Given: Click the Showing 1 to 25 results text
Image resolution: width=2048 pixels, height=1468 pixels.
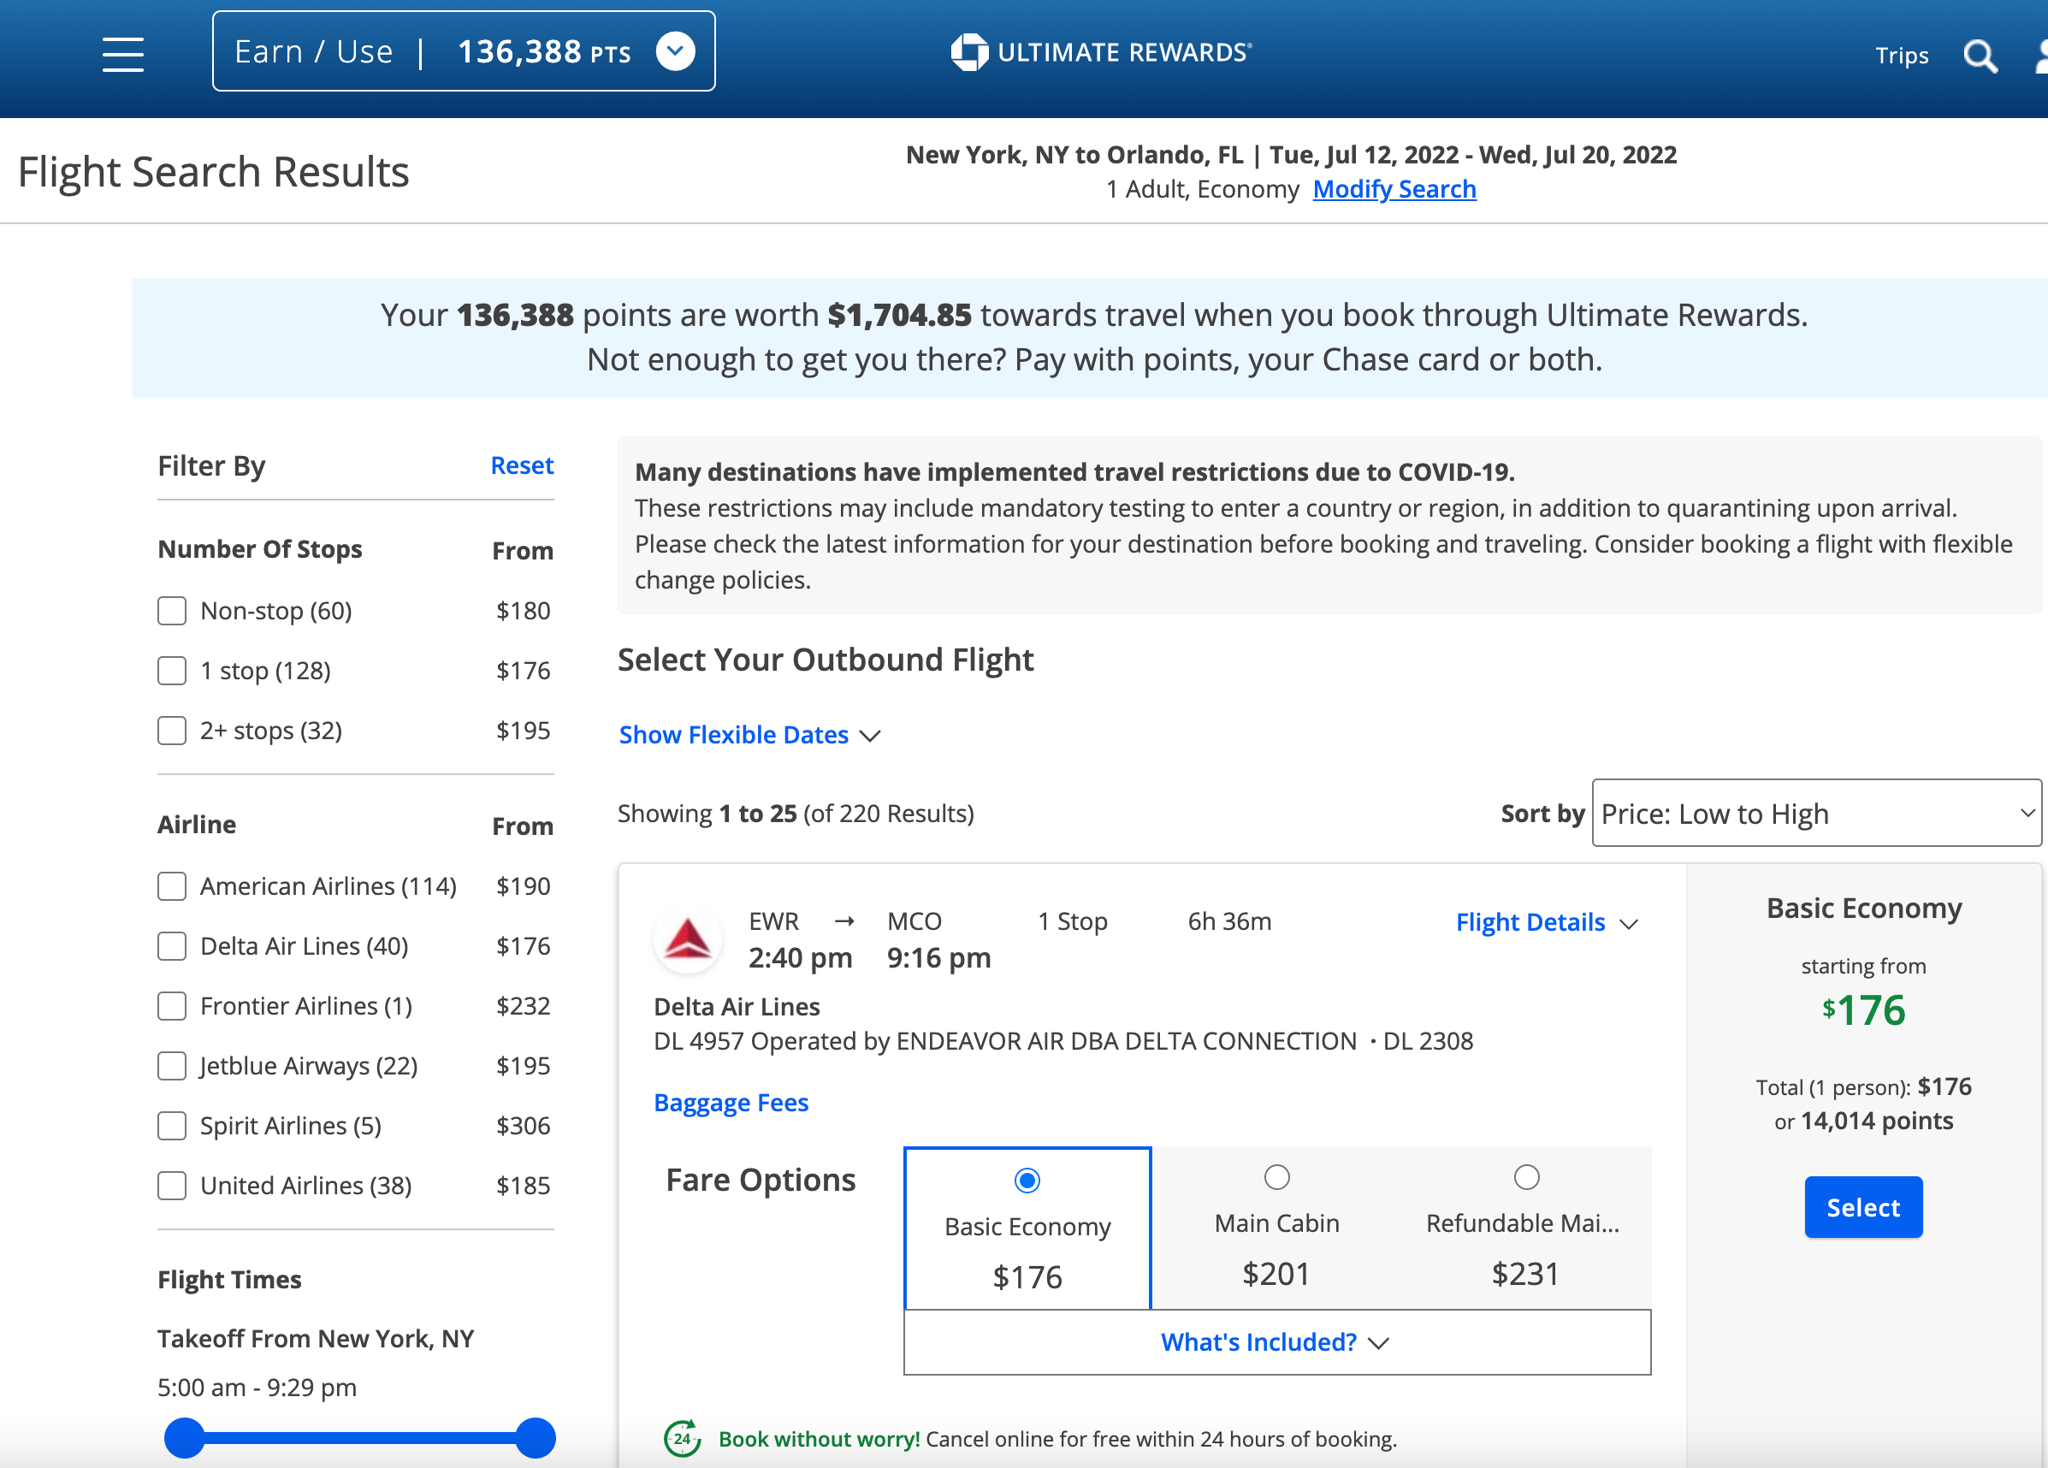Looking at the screenshot, I should pos(796,814).
